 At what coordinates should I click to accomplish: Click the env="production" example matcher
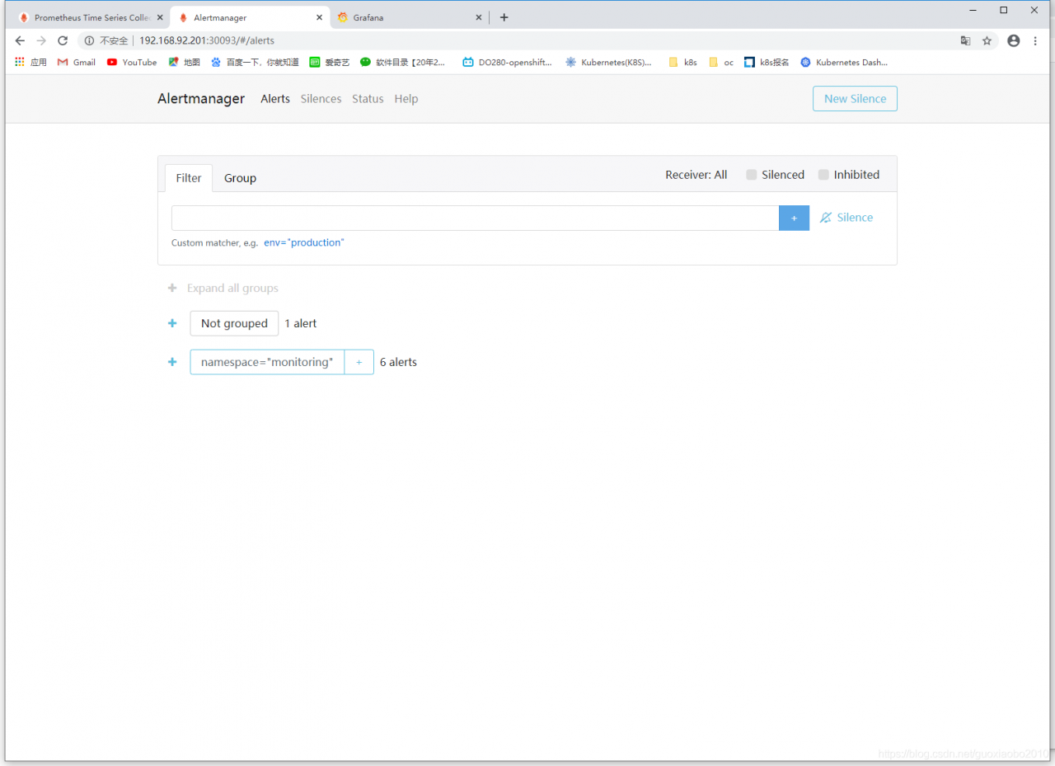coord(304,243)
